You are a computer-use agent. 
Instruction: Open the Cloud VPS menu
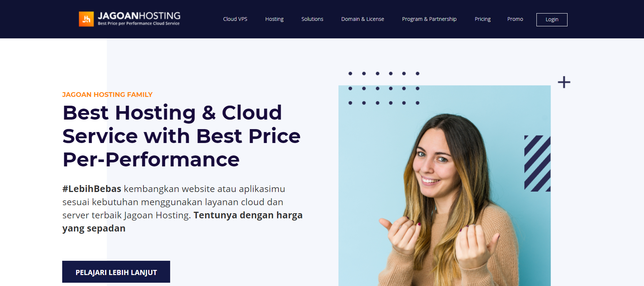[235, 19]
